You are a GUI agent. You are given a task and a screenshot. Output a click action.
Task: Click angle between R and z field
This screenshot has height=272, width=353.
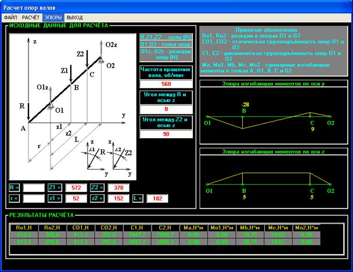click(166, 109)
